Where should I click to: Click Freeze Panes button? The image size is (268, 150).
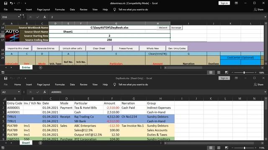coord(126,48)
